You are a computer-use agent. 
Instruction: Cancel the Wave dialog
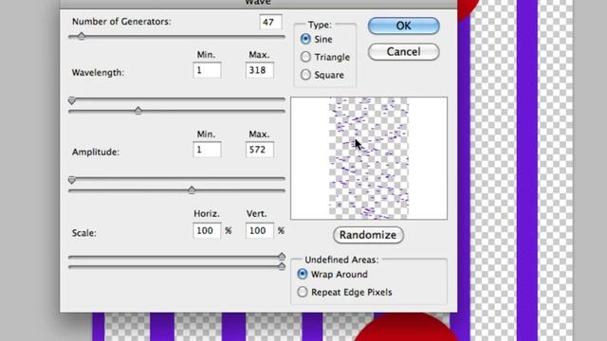[403, 52]
